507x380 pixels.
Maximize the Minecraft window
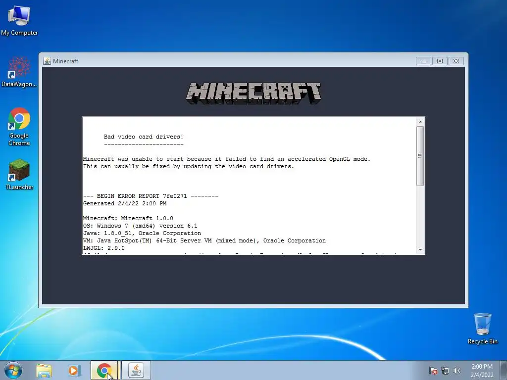point(440,61)
